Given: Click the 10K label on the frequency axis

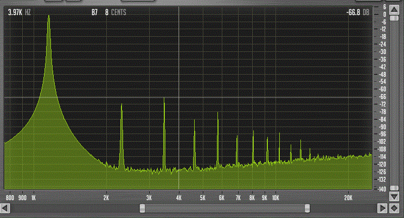Looking at the screenshot, I should coord(275,198).
